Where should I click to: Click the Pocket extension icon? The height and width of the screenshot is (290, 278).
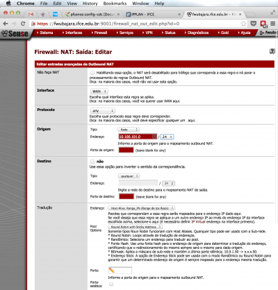254,24
